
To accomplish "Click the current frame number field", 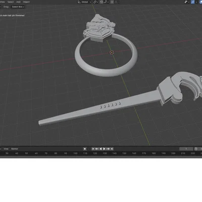I will coord(186,149).
